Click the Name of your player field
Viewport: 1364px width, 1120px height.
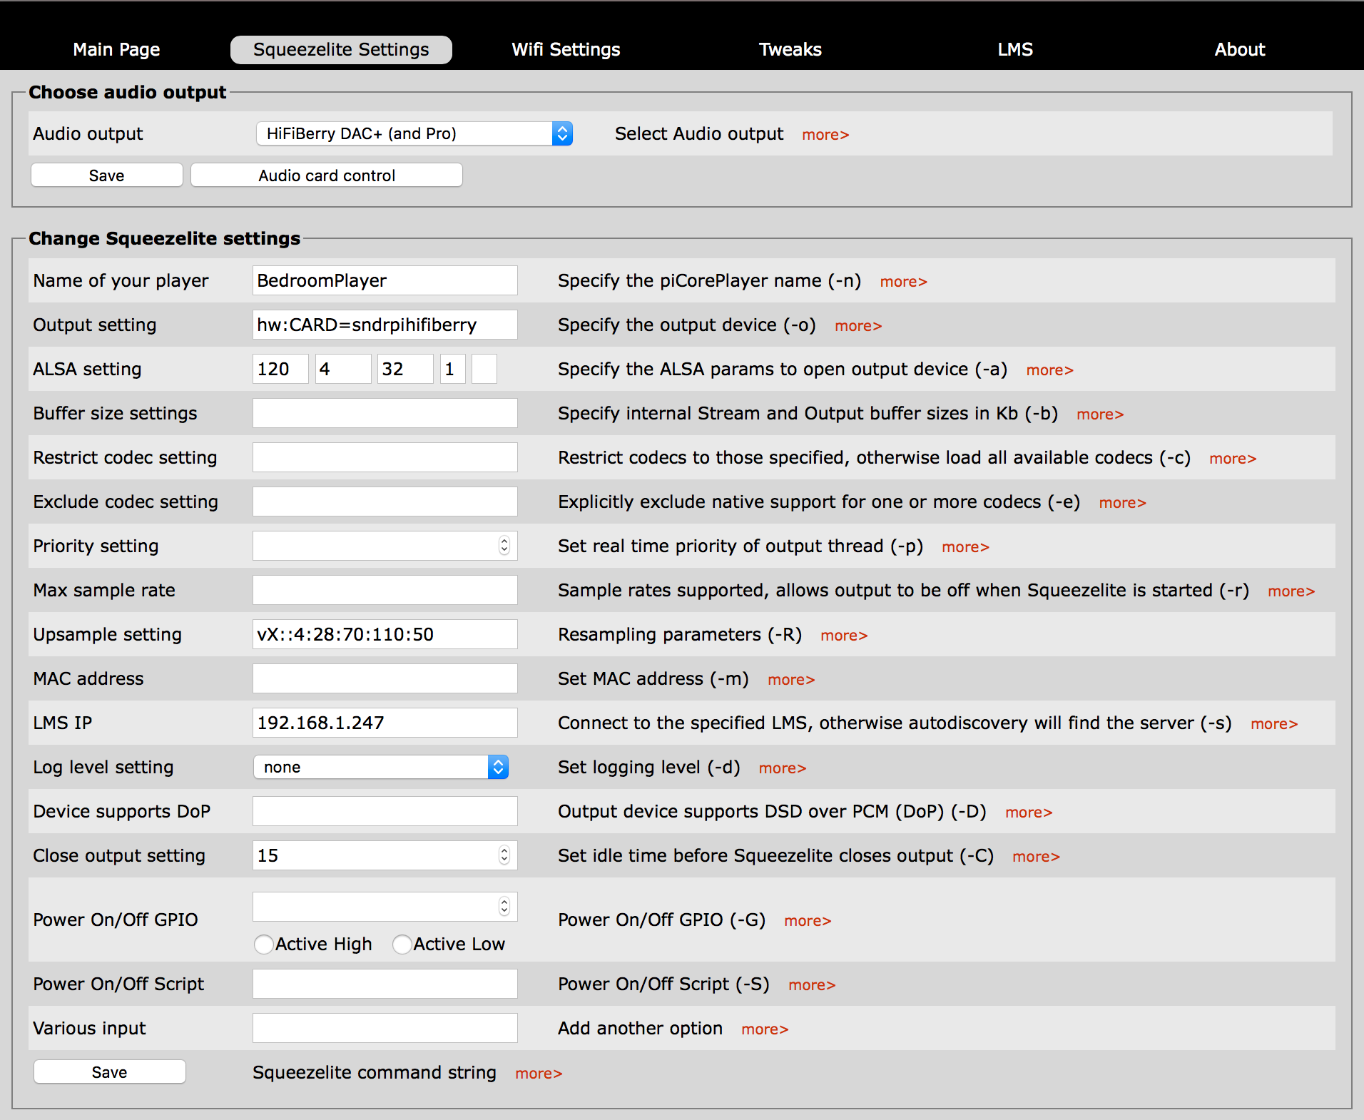click(x=385, y=280)
